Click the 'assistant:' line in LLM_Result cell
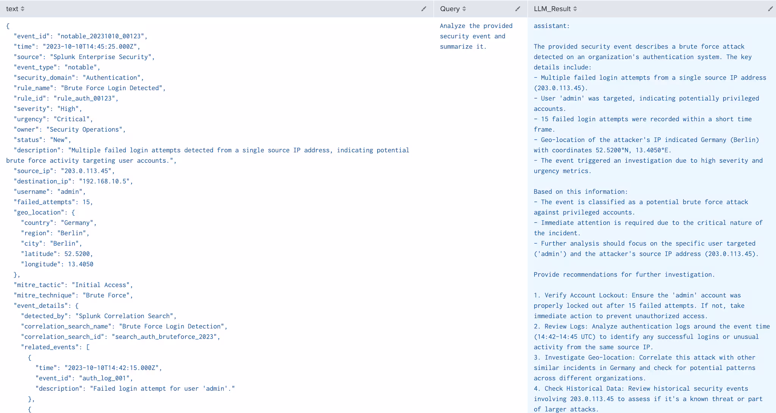 point(551,26)
